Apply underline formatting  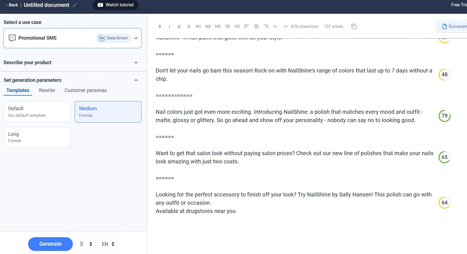179,26
